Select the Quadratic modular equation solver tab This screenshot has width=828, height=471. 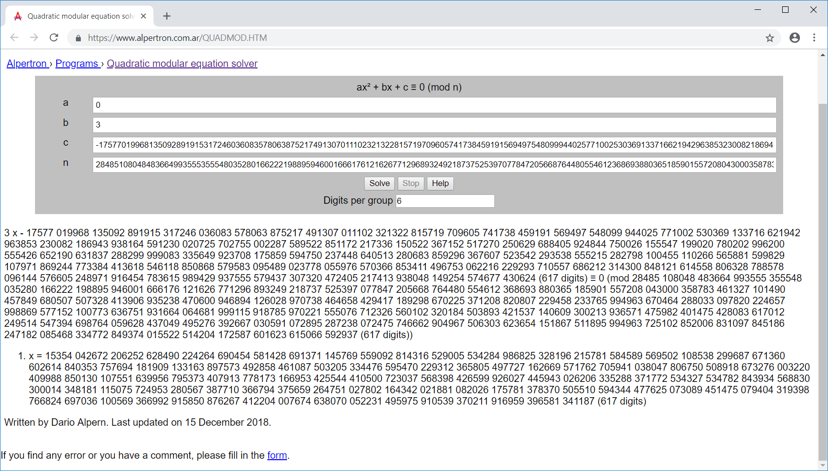[x=79, y=16]
